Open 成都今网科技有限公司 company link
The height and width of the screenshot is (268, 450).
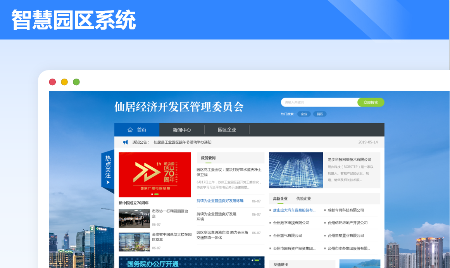click(x=346, y=210)
